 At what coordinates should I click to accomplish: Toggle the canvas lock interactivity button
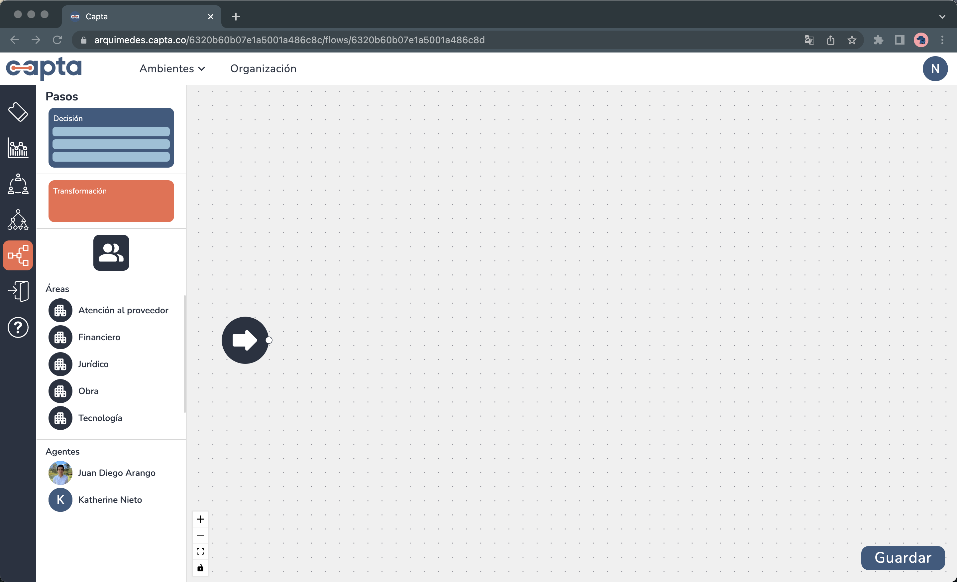click(200, 568)
